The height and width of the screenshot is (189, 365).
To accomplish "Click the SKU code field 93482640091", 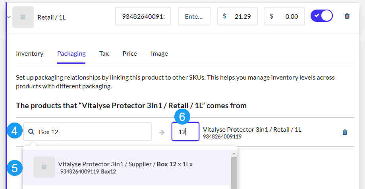I will [143, 16].
